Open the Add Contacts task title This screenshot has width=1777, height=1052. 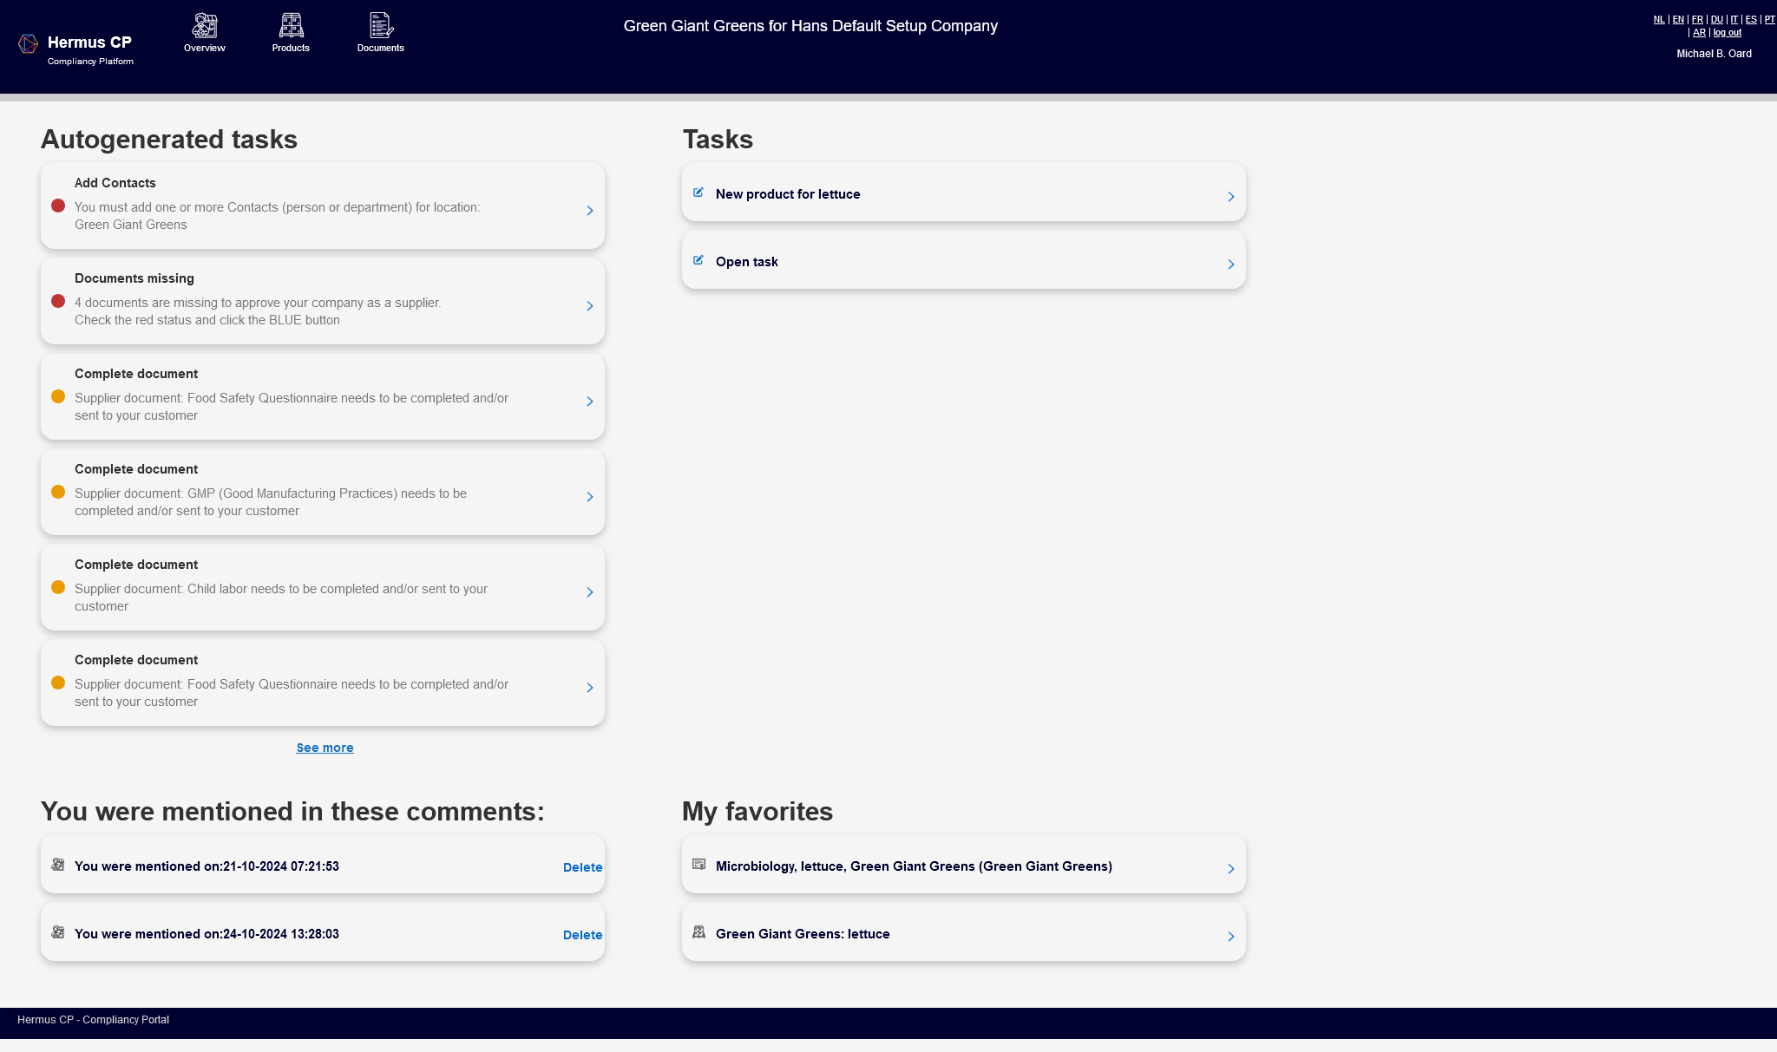point(115,183)
